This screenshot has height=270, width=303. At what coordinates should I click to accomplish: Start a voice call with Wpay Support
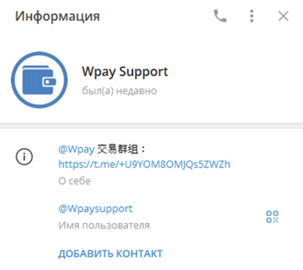[220, 16]
